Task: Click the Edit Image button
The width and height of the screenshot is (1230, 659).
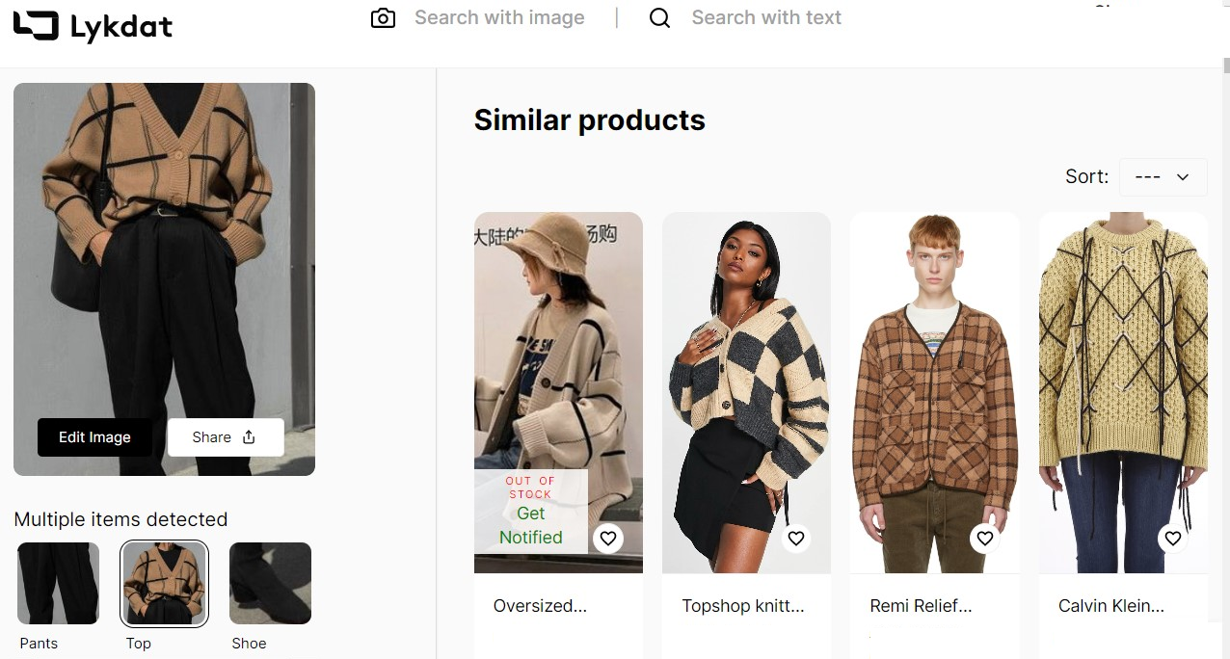Action: 94,437
